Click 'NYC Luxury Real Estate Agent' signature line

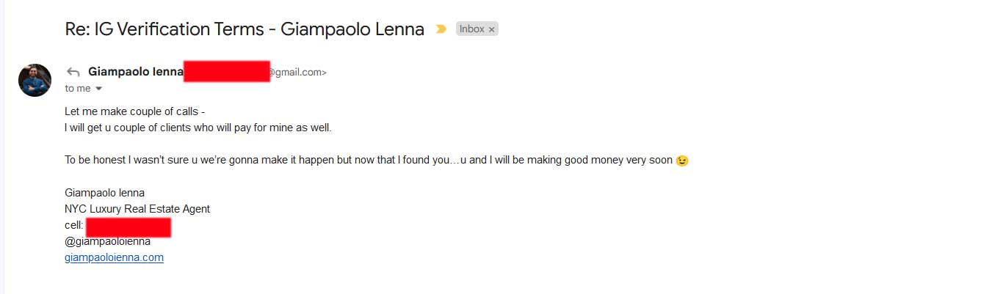(137, 209)
